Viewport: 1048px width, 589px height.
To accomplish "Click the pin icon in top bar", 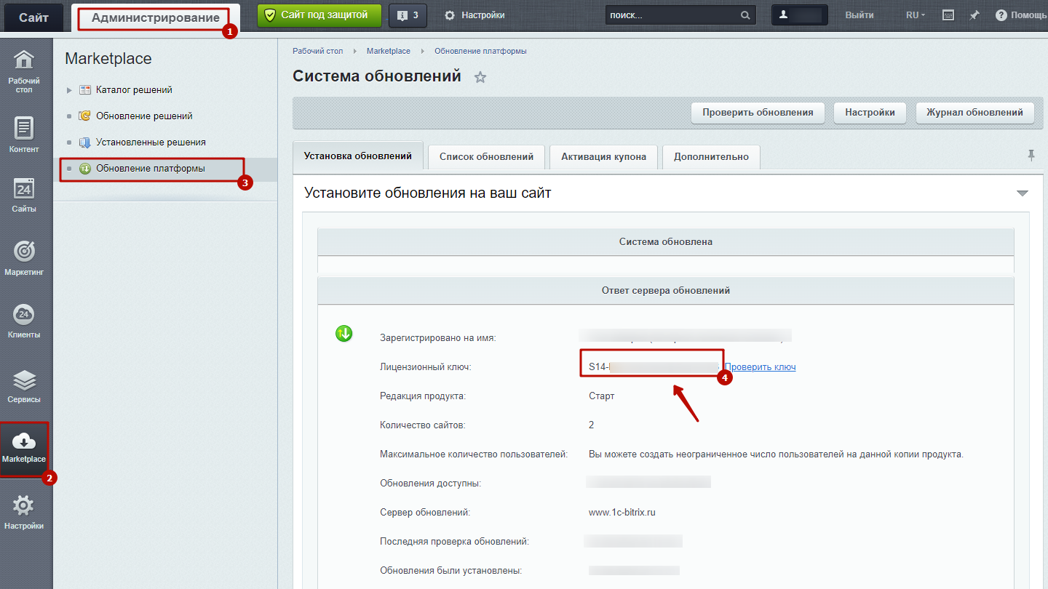I will tap(974, 15).
